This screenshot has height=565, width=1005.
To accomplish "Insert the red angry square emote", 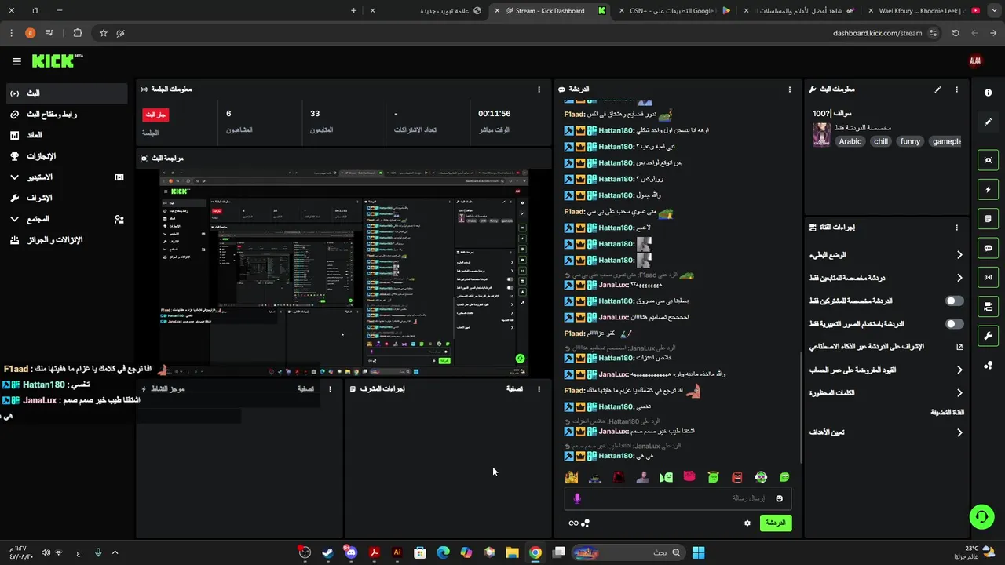I will point(736,477).
